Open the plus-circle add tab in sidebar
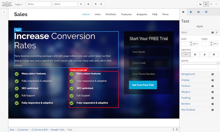 click(199, 12)
